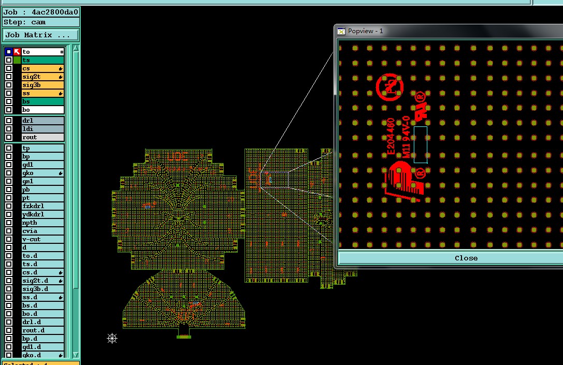Select the sig2t layer name
563x365 pixels.
click(42, 77)
